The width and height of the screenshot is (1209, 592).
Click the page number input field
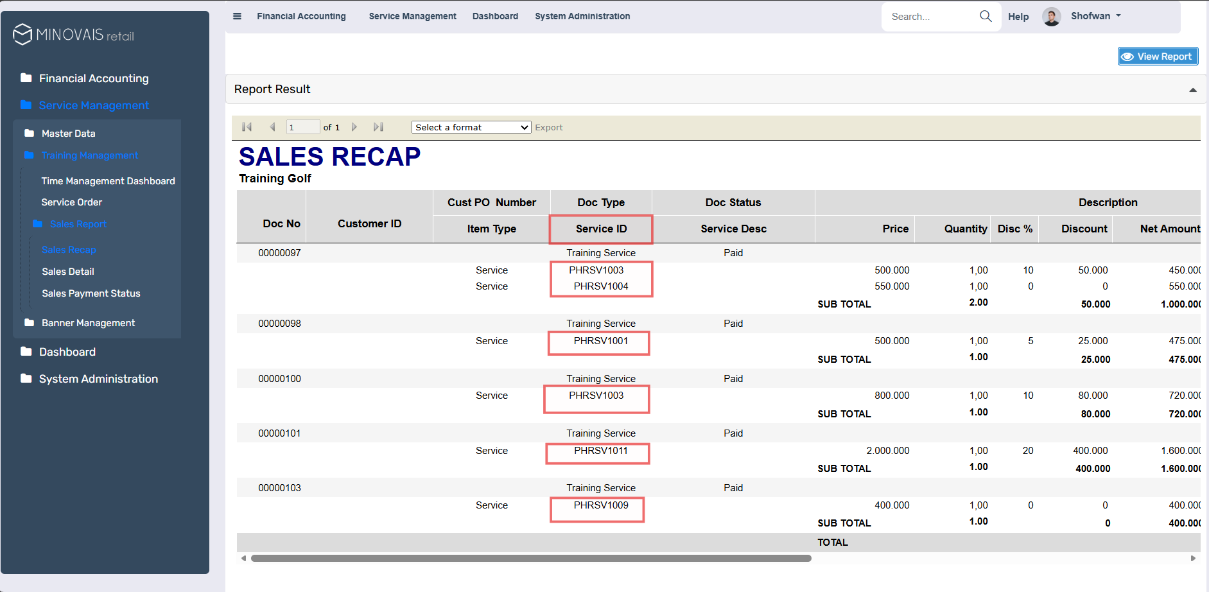coord(302,127)
